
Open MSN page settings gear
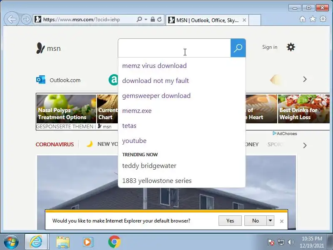[x=291, y=47]
